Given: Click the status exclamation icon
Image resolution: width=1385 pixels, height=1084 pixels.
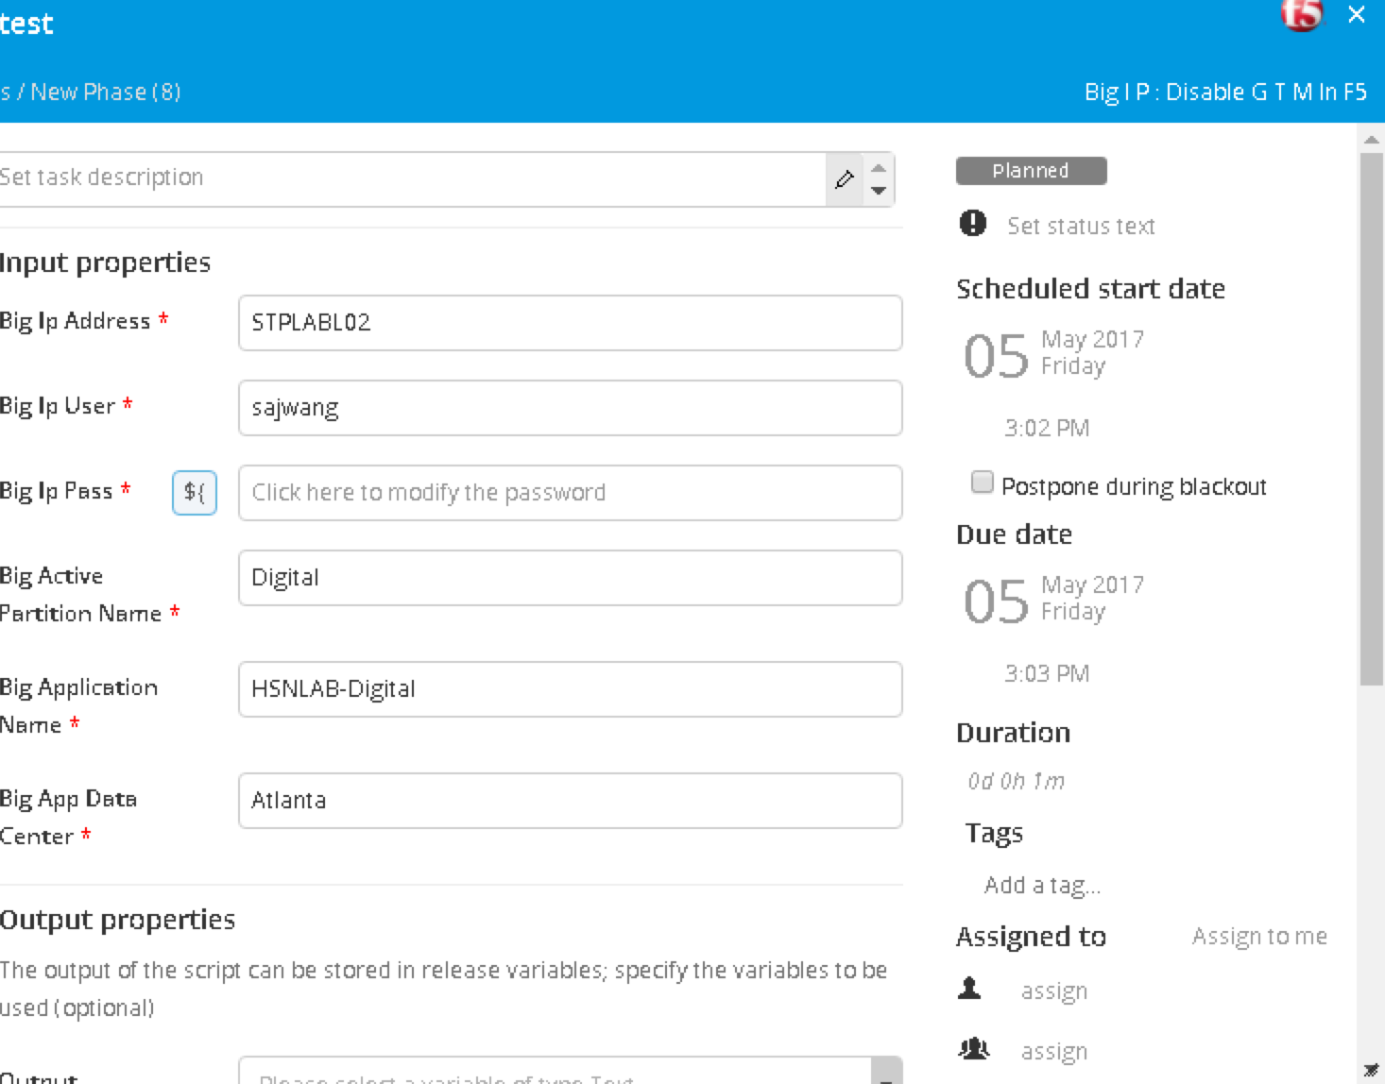Looking at the screenshot, I should tap(972, 224).
